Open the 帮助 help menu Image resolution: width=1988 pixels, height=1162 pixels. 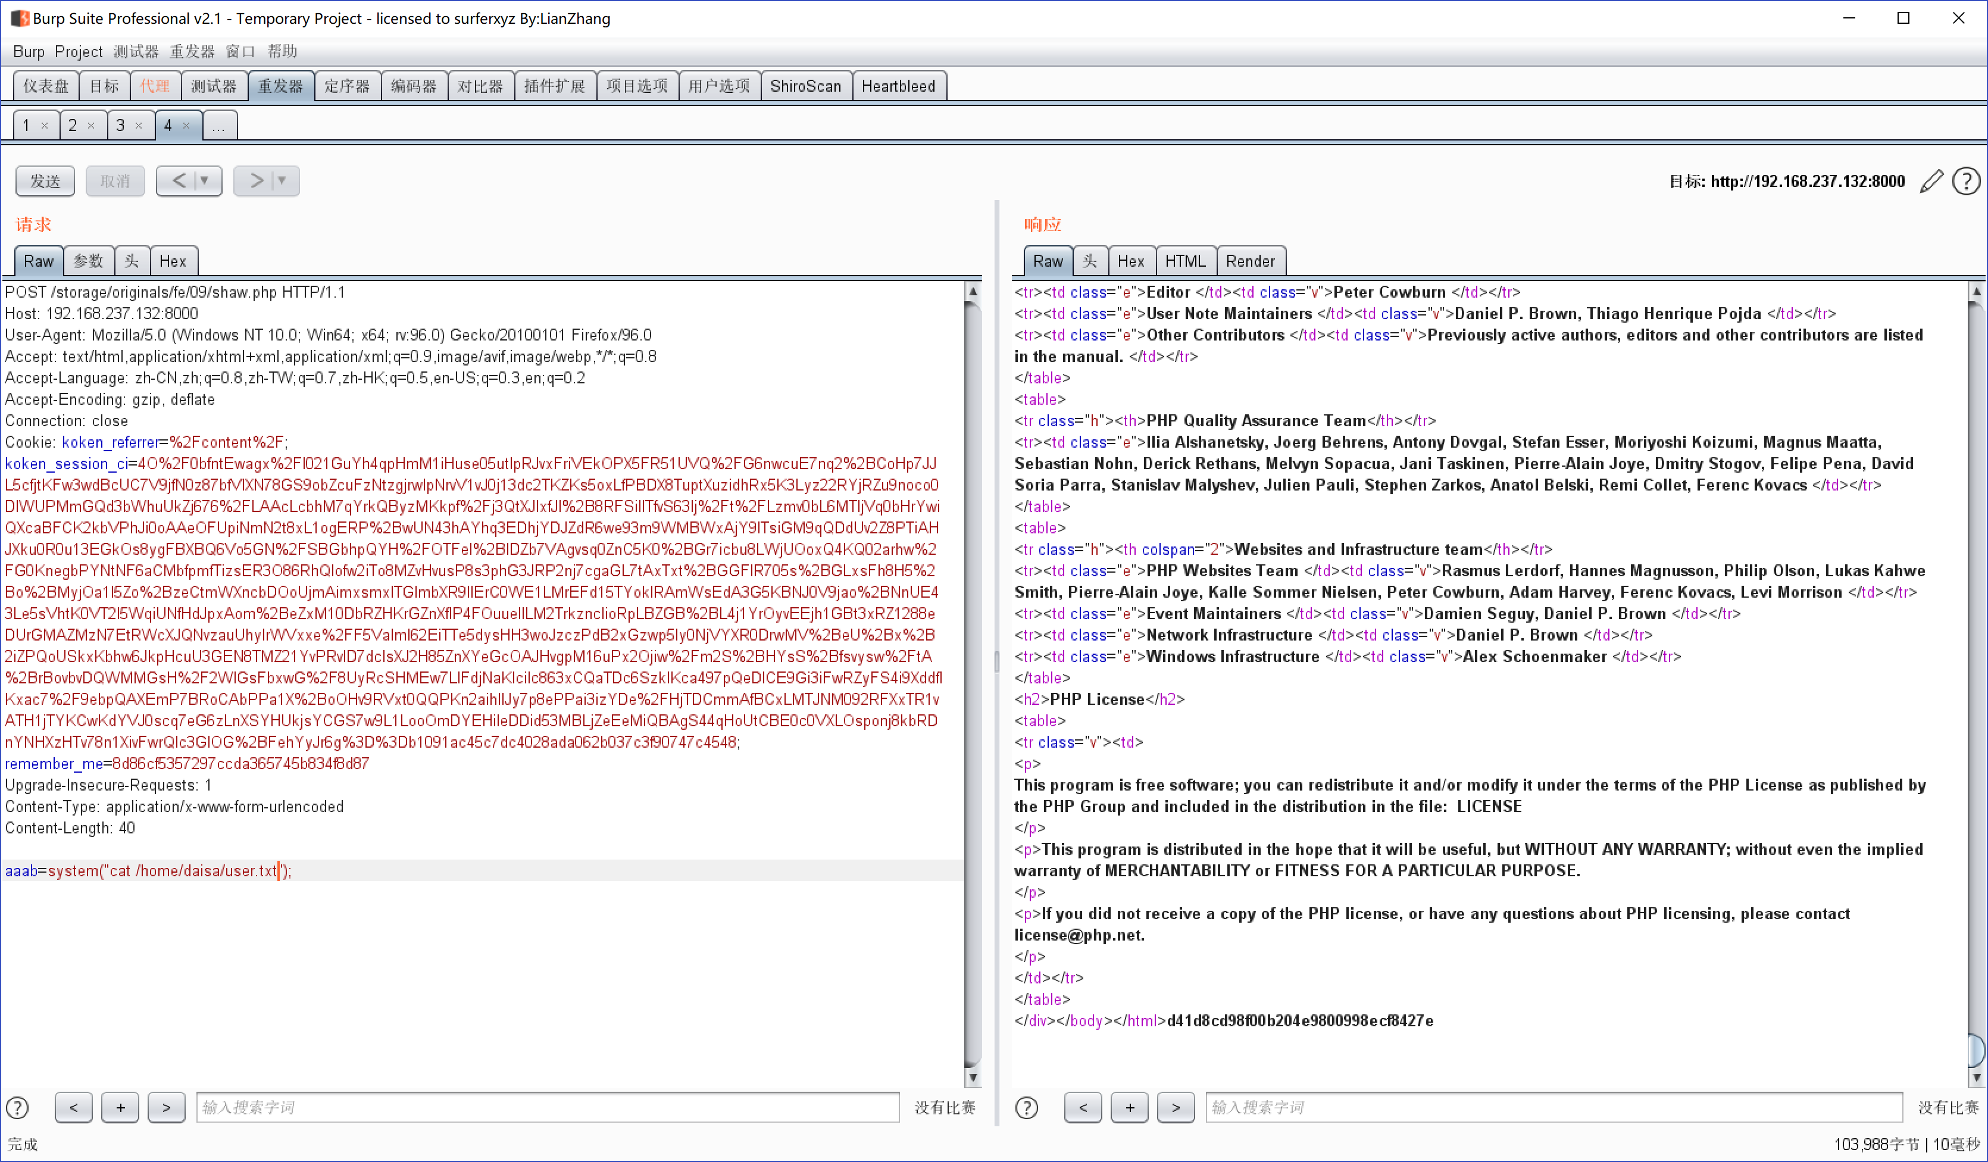tap(282, 51)
